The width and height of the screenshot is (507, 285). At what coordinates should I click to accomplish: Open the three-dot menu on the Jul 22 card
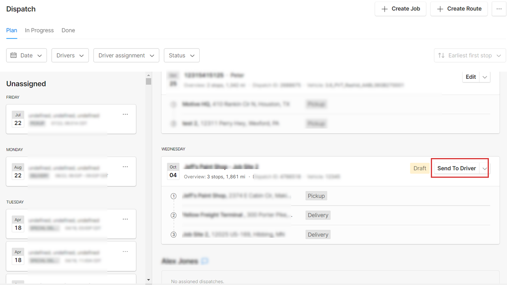[x=125, y=114]
